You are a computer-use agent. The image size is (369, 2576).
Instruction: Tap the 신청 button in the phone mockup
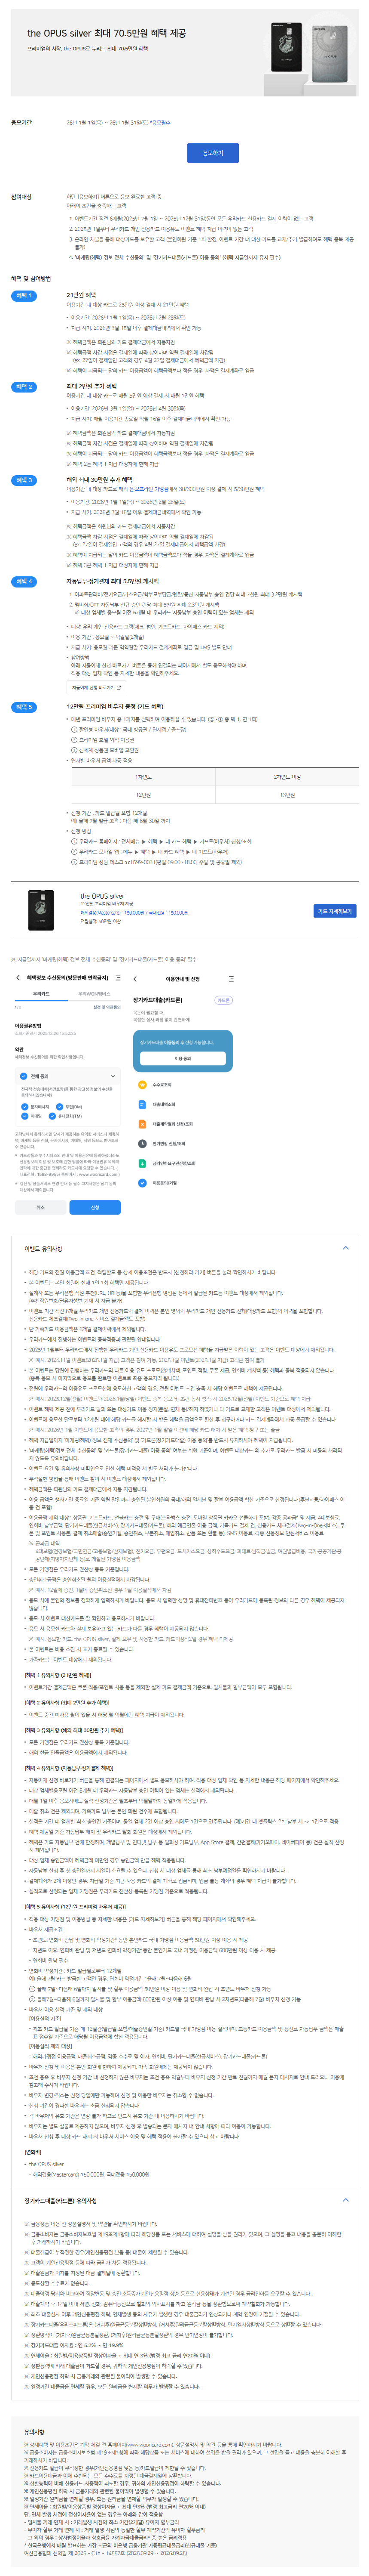(95, 1207)
